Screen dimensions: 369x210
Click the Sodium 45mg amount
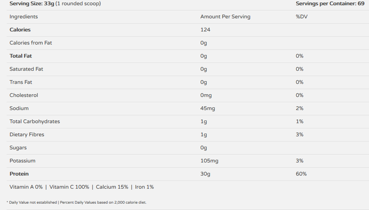[x=208, y=108]
